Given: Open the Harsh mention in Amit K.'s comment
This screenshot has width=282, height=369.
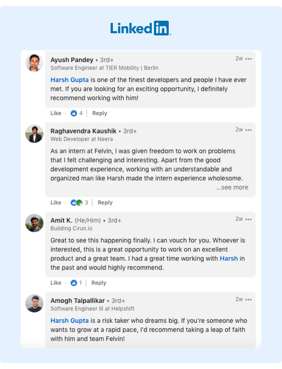Looking at the screenshot, I should tap(229, 258).
